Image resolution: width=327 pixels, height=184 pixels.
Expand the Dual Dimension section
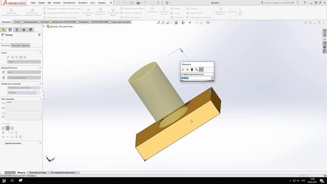(40, 143)
